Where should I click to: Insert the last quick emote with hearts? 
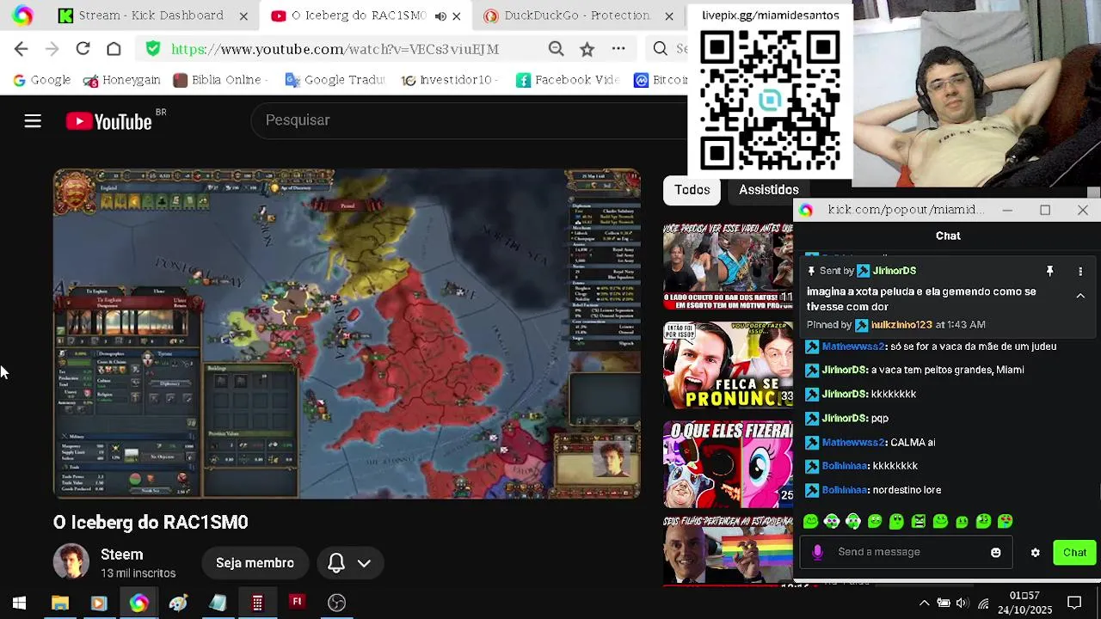click(1005, 521)
